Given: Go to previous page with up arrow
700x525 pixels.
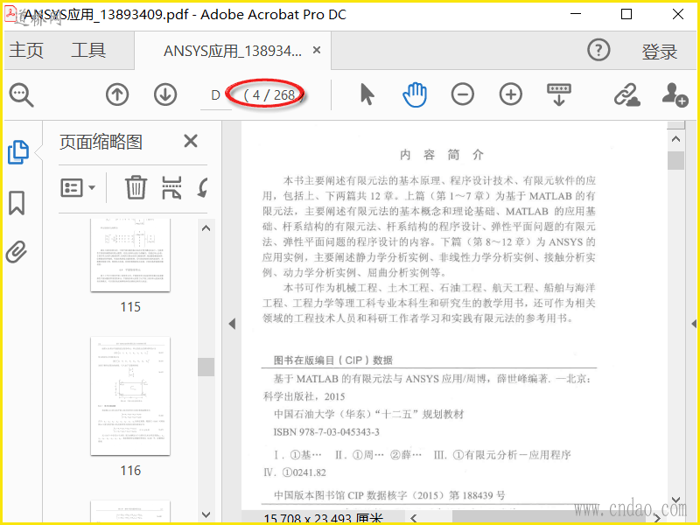Looking at the screenshot, I should click(x=117, y=94).
